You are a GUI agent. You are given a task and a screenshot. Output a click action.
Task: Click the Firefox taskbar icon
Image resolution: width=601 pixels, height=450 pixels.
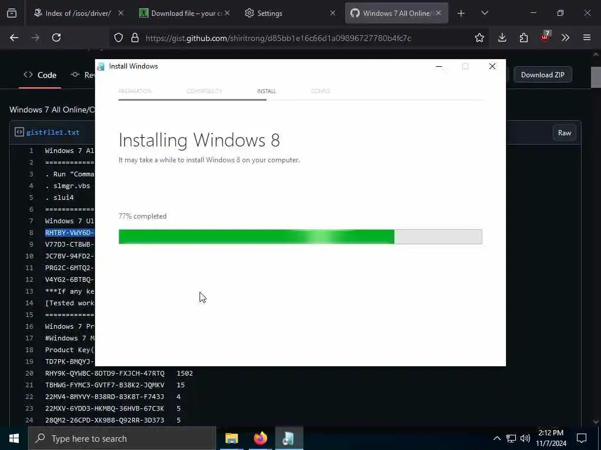click(x=260, y=438)
